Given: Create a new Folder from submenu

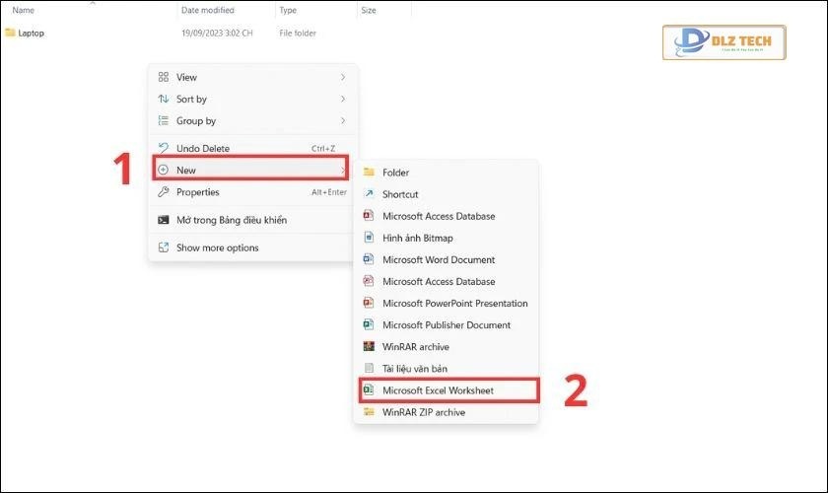Looking at the screenshot, I should coord(395,173).
